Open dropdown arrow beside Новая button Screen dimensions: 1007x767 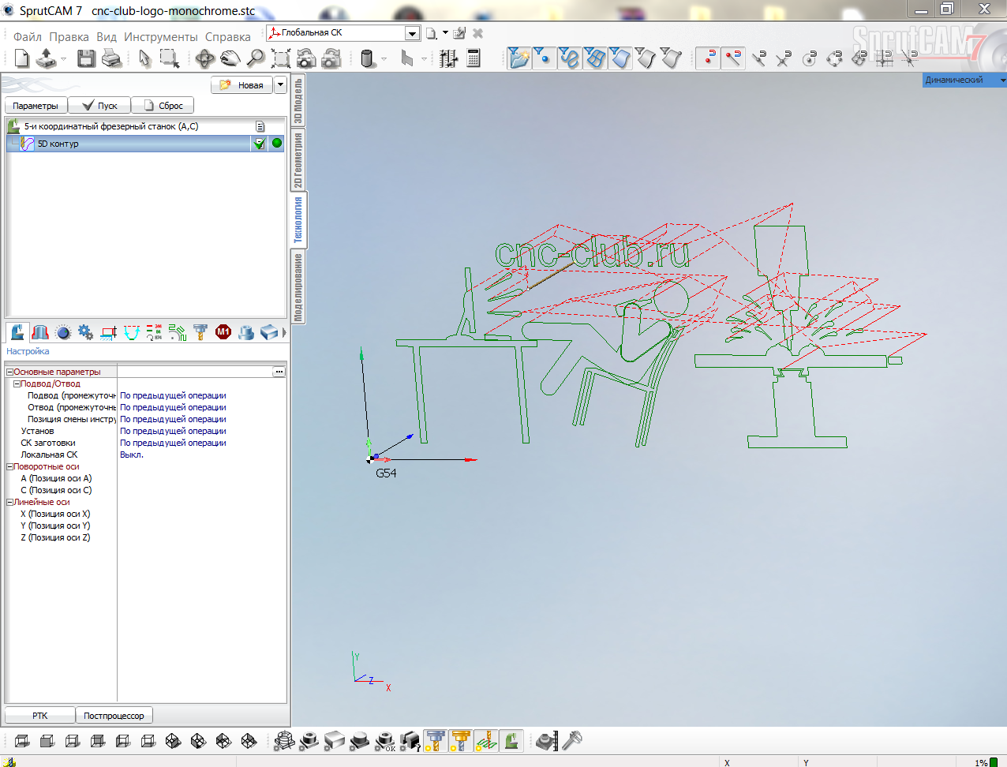pyautogui.click(x=280, y=85)
